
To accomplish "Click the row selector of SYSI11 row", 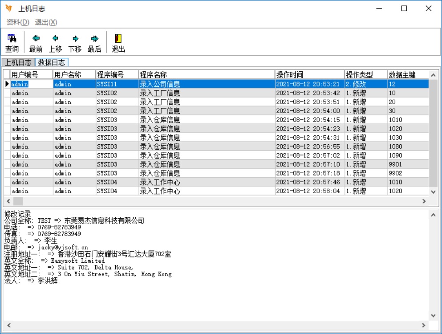I will 7,84.
